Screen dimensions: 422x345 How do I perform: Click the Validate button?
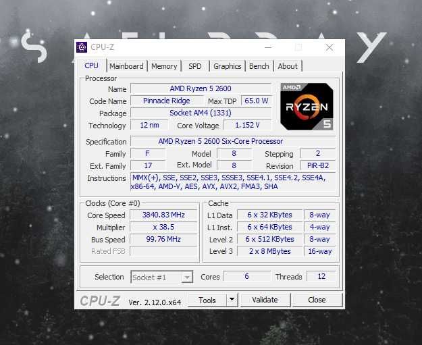point(265,300)
